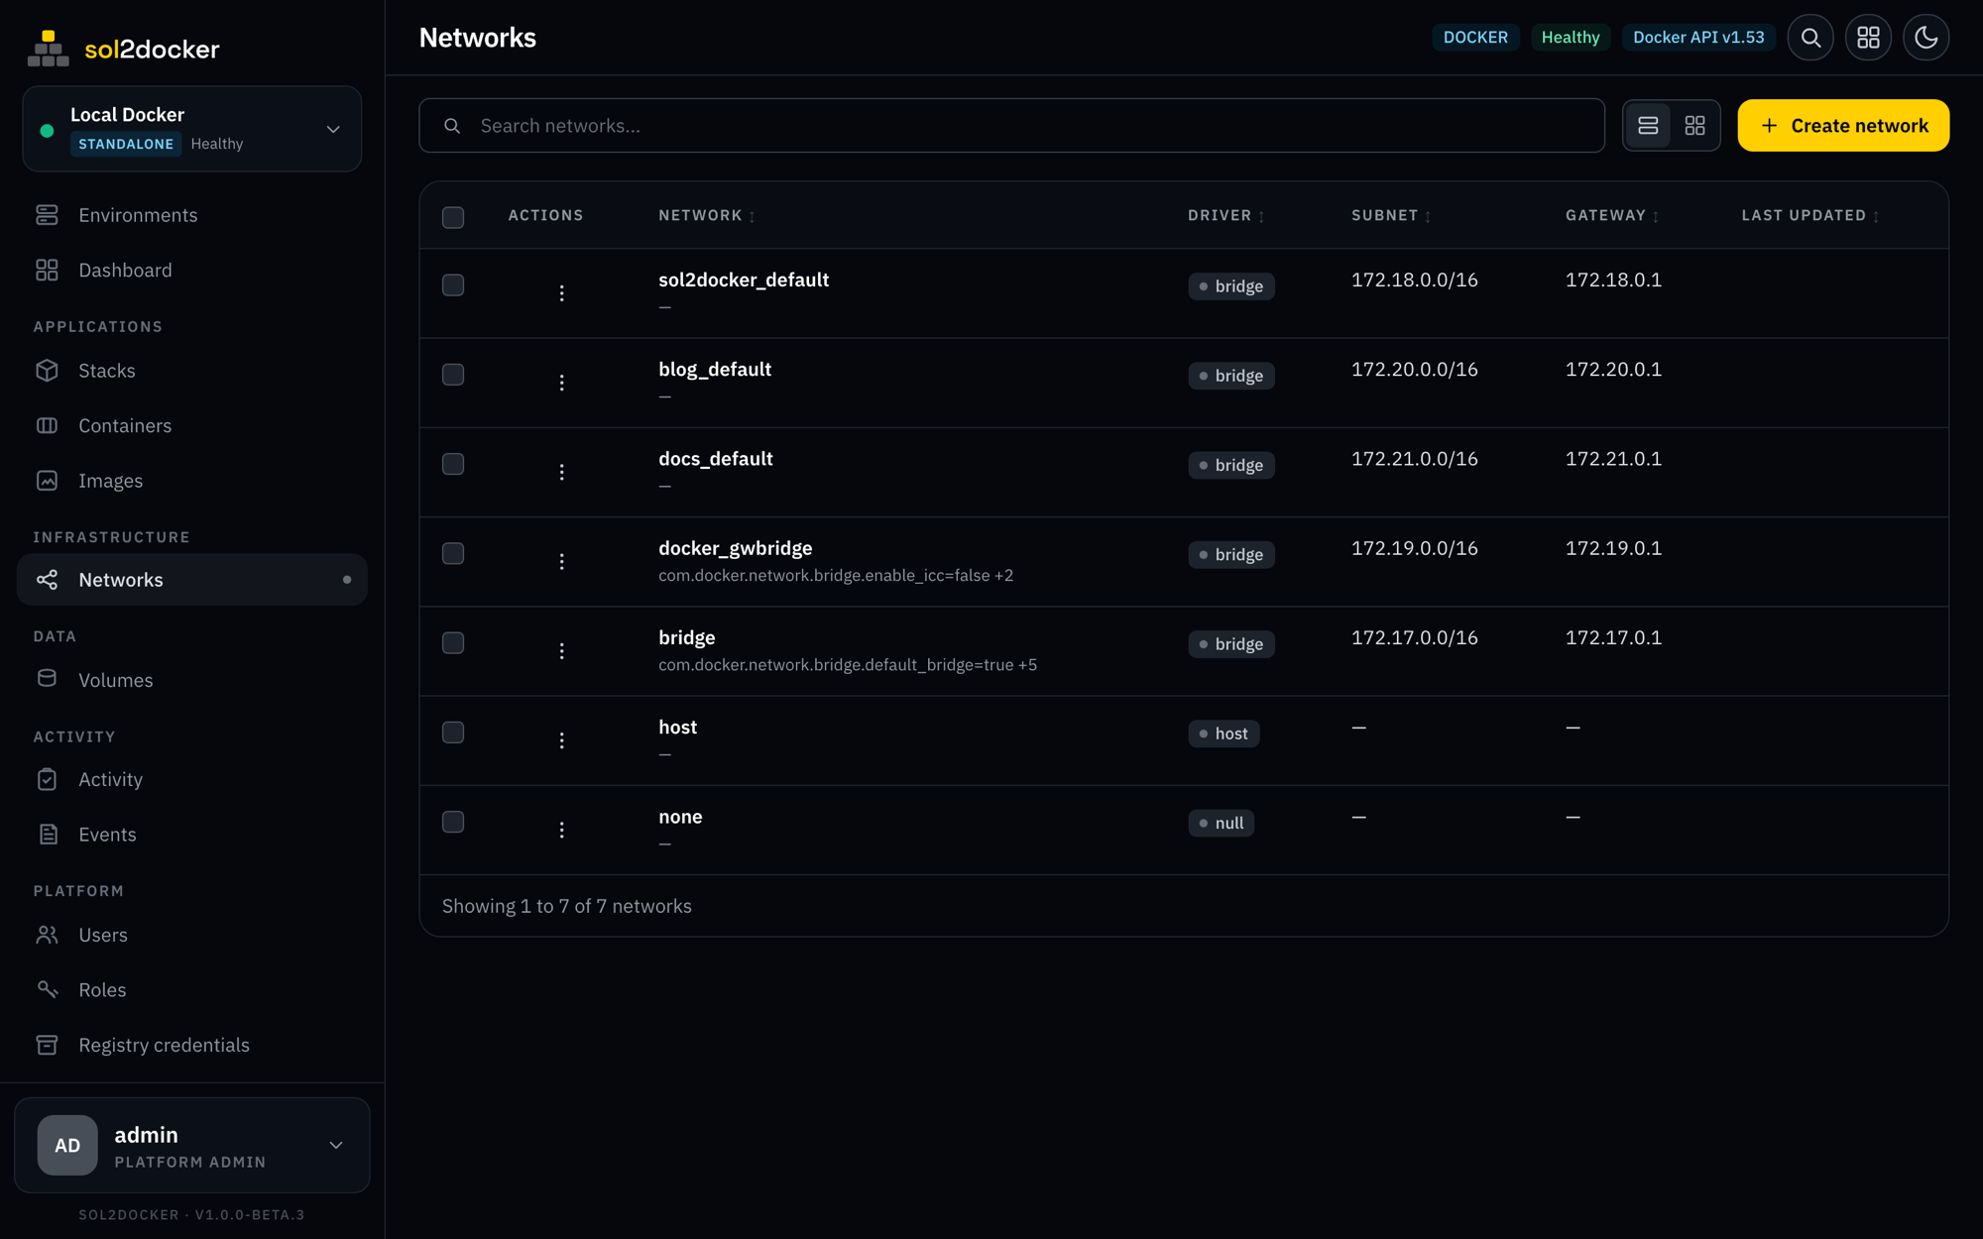Check the docs_default row checkbox
The width and height of the screenshot is (1983, 1239).
[453, 464]
